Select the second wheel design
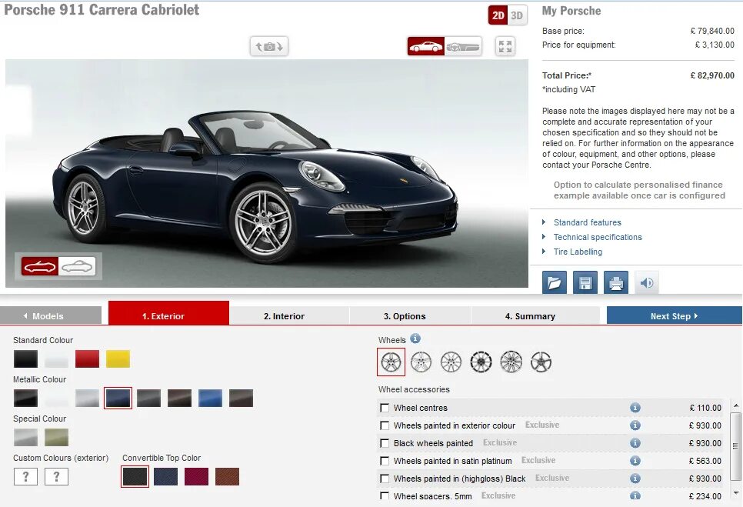This screenshot has width=743, height=507. pos(421,362)
